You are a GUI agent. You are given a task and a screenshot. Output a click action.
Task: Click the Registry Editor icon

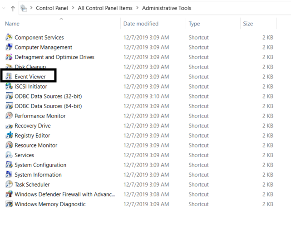click(x=9, y=135)
